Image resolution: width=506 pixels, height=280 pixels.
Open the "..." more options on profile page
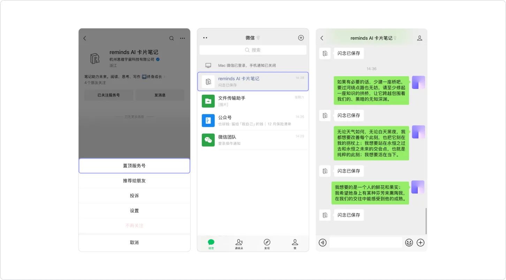click(182, 38)
